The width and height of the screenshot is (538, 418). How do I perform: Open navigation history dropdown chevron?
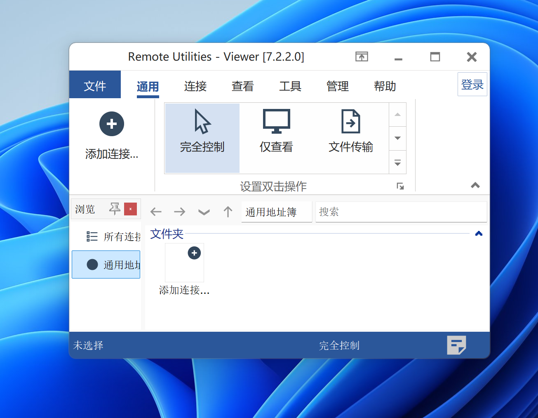click(204, 213)
